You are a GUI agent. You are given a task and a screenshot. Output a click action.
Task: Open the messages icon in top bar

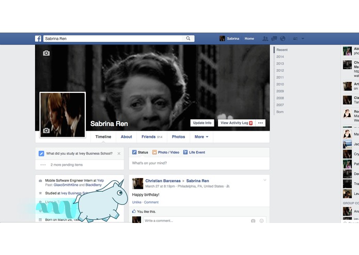coord(274,39)
